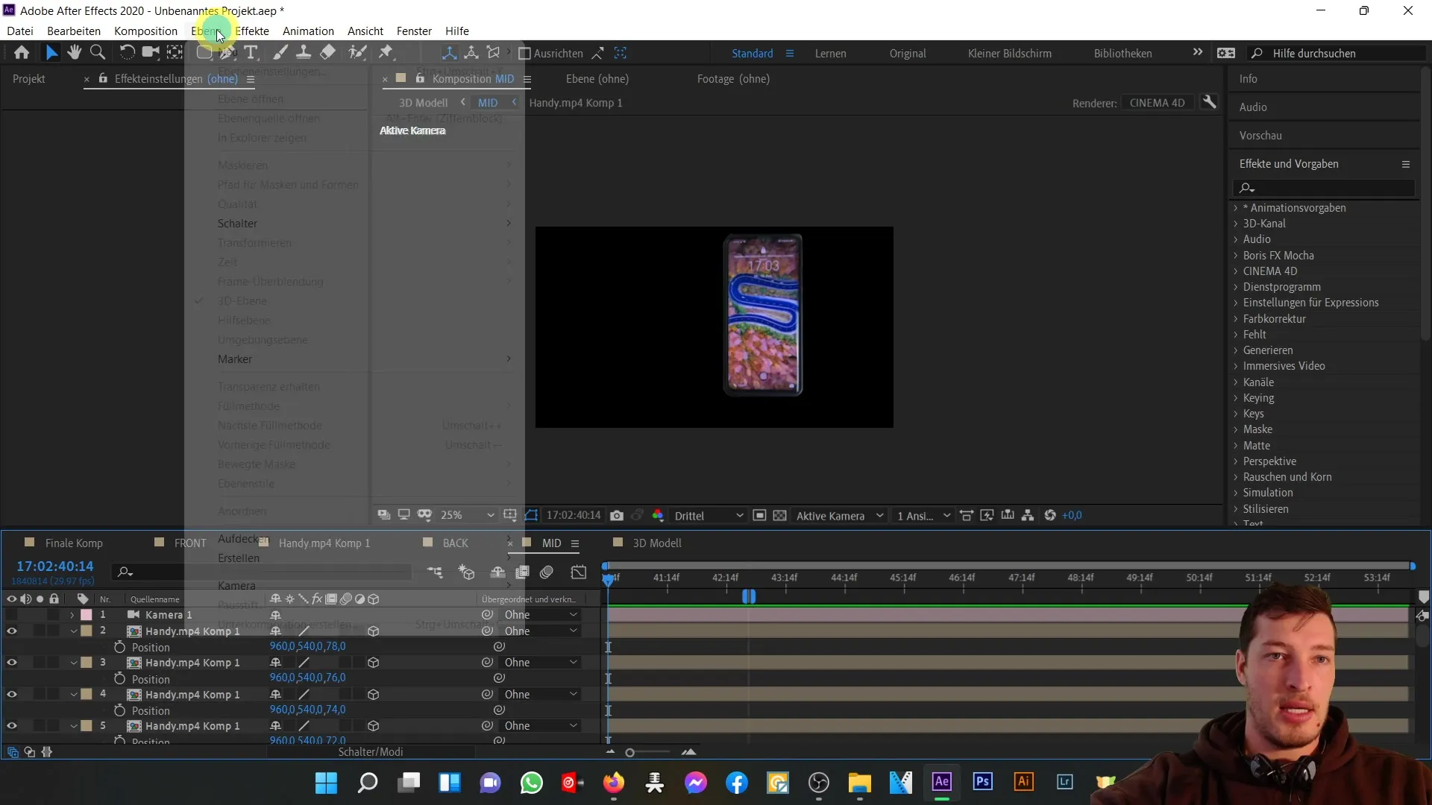Viewport: 1432px width, 805px height.
Task: Click the Schnappschuss icon in viewer
Action: [x=618, y=515]
